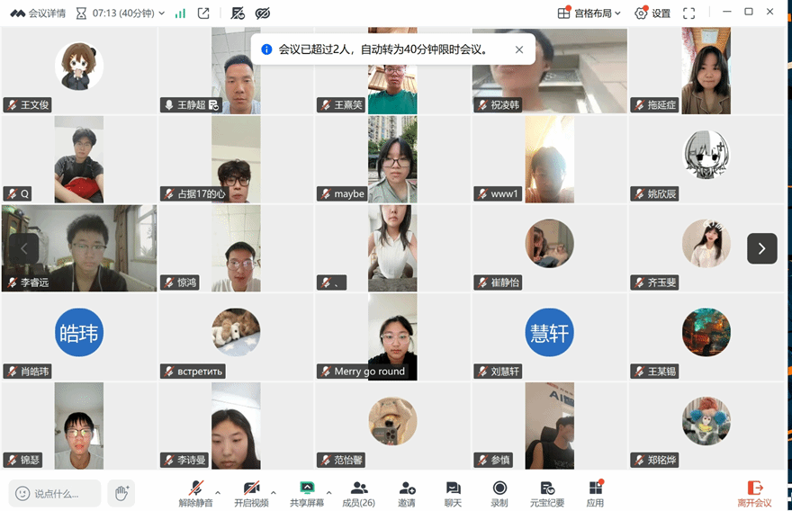Open 设置 settings
Viewport: 792px width, 511px height.
pyautogui.click(x=652, y=13)
